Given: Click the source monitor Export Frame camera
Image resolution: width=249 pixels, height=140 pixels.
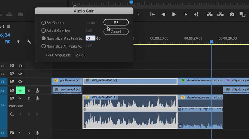Looking at the screenshot, I should click(x=20, y=14).
